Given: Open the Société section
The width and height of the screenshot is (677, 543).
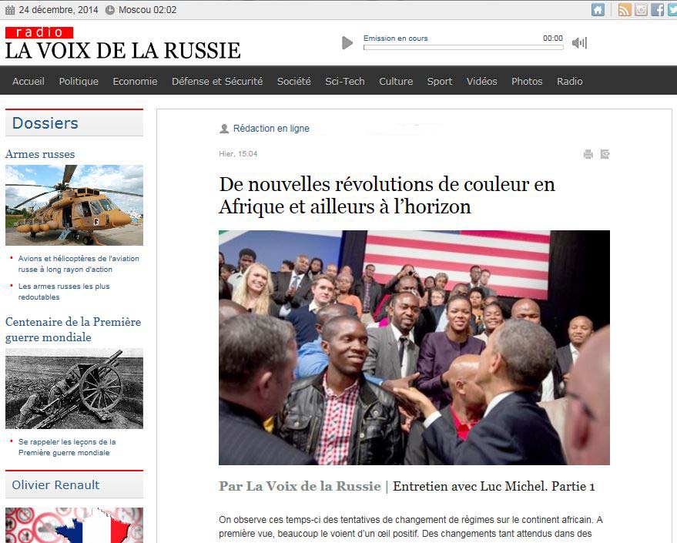Looking at the screenshot, I should pos(294,81).
